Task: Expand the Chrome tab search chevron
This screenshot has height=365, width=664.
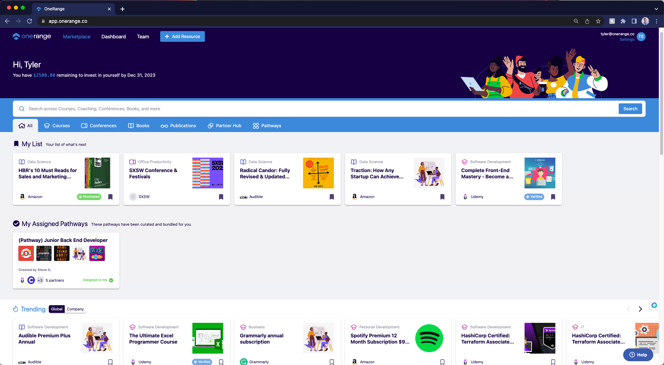Action: click(x=656, y=9)
